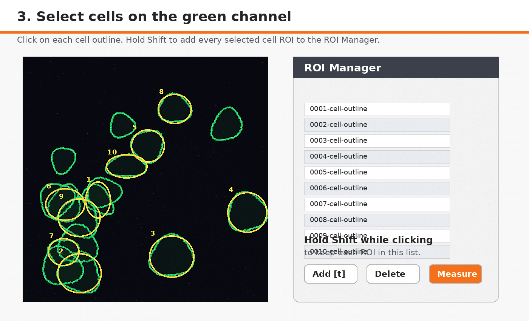Select 0002-cell-outline in ROI list

tap(377, 125)
